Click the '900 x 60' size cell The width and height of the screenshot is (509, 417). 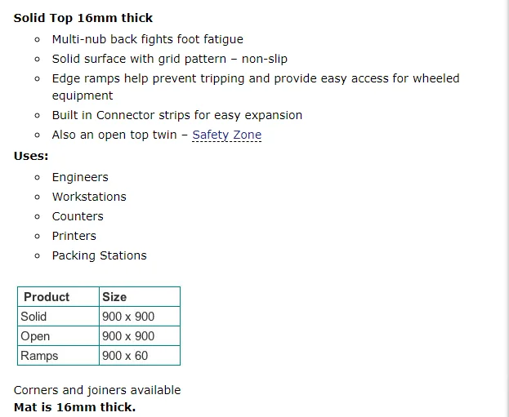click(x=125, y=356)
